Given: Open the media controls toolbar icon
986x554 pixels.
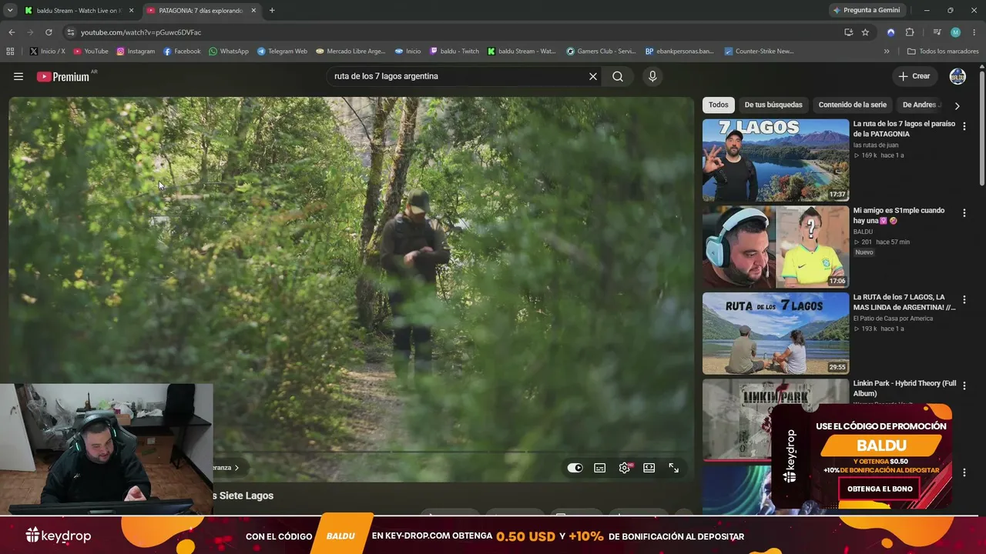Looking at the screenshot, I should [x=937, y=32].
